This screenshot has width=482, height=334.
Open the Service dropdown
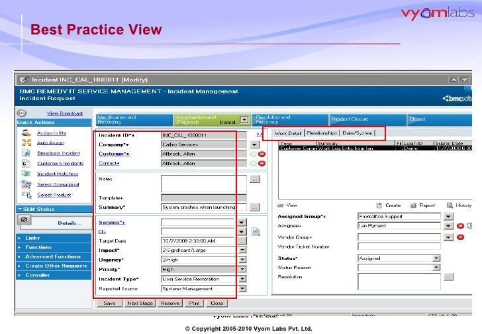click(242, 222)
